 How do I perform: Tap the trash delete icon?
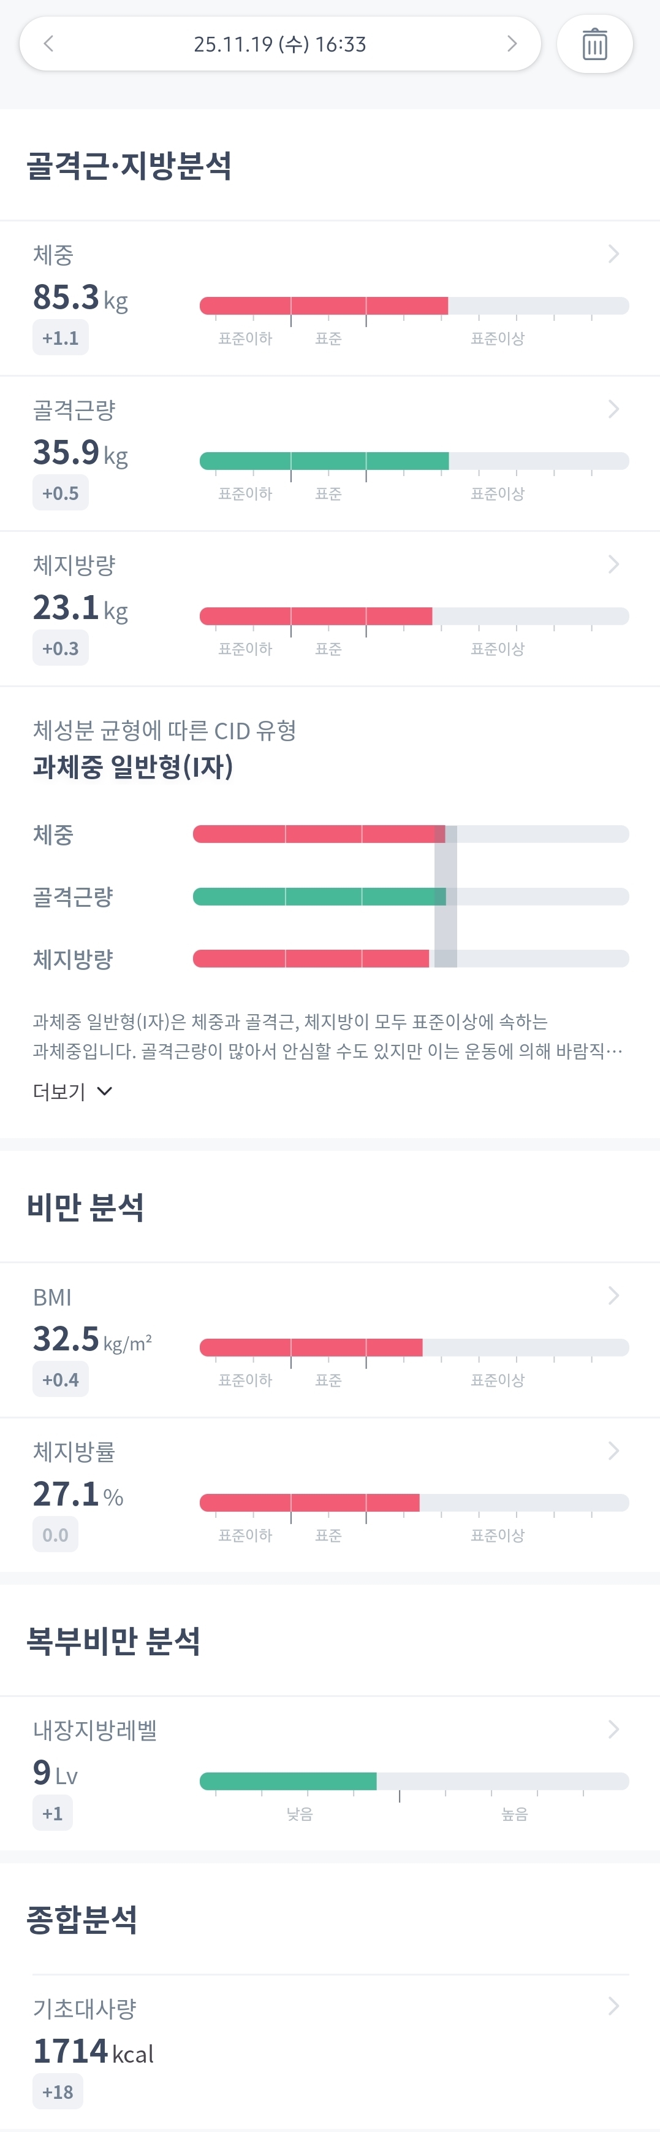click(594, 45)
